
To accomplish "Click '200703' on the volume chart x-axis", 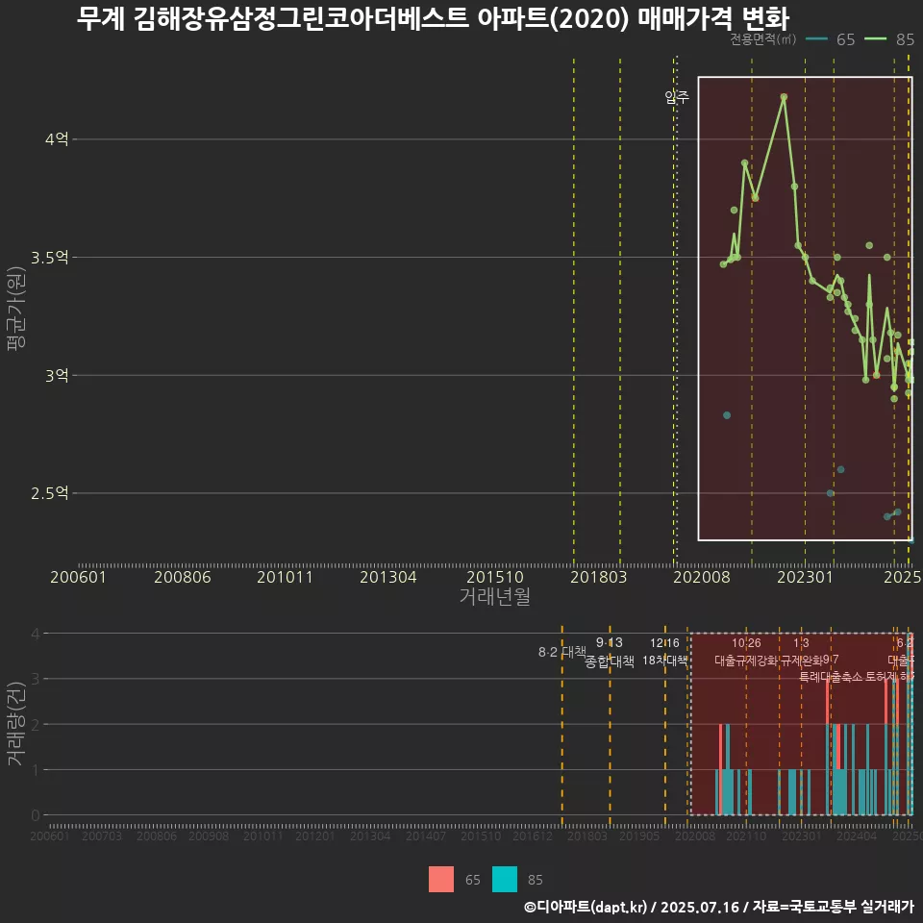I will 102,836.
